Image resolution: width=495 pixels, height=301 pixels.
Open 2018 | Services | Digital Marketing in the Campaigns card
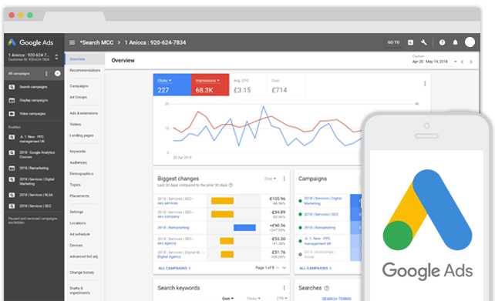(x=322, y=201)
